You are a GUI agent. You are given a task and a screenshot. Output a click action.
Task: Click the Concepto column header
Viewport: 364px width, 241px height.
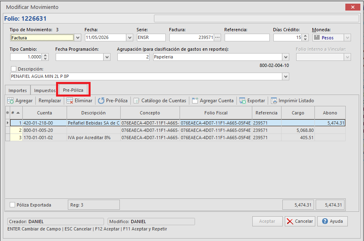[150, 113]
